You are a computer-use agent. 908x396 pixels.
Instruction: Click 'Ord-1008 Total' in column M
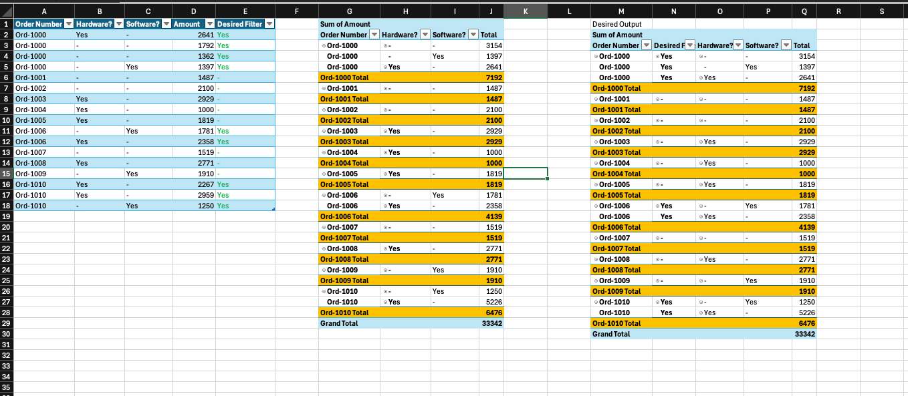click(x=616, y=270)
